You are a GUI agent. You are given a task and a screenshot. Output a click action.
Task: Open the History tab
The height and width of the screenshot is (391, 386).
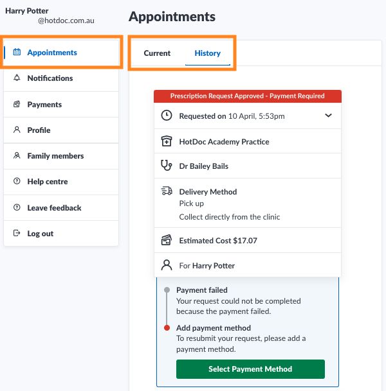pos(207,53)
